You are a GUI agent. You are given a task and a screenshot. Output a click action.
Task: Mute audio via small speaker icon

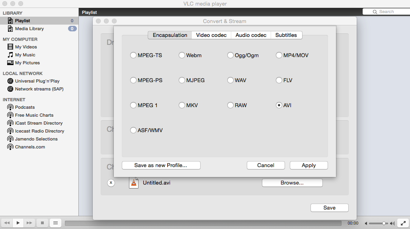366,223
